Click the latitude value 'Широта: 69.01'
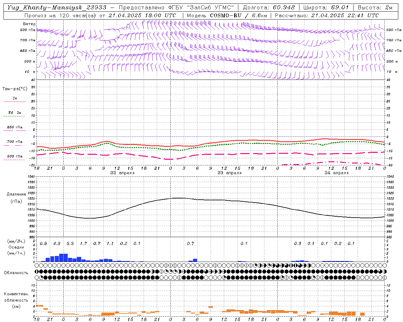403x322 pixels. pos(326,8)
